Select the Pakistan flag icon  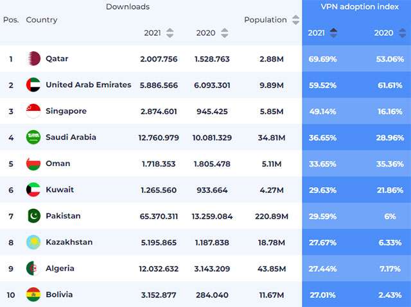click(x=33, y=216)
